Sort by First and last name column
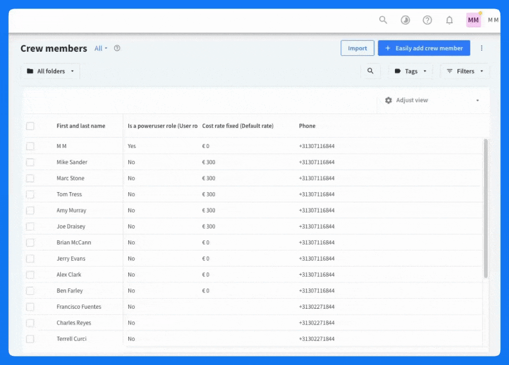509x365 pixels. 81,126
